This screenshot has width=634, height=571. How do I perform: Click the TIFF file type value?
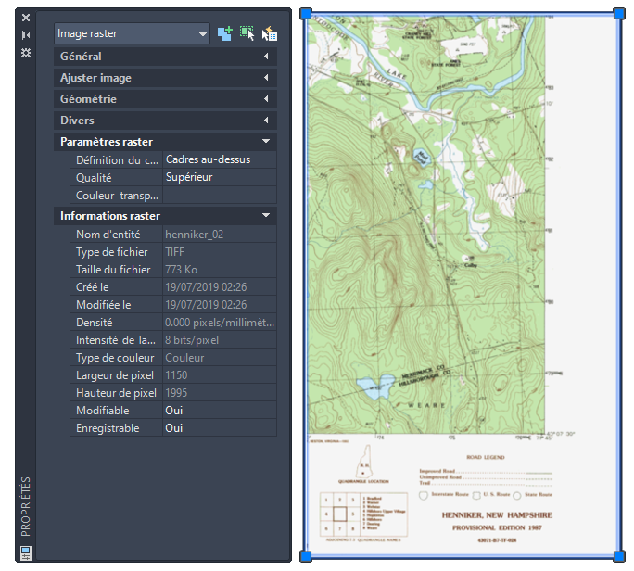click(220, 252)
